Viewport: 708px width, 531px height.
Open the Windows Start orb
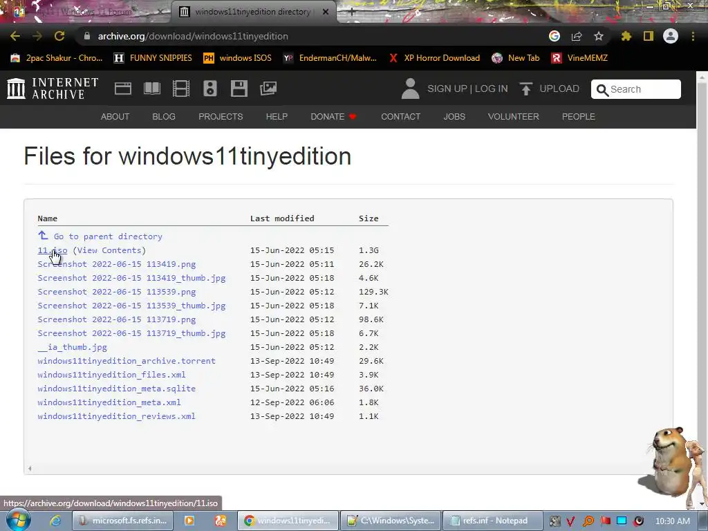18,520
